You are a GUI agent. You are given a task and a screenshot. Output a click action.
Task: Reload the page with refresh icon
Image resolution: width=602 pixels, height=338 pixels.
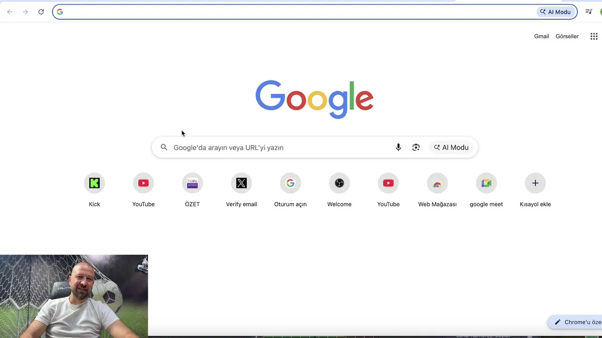click(x=41, y=12)
